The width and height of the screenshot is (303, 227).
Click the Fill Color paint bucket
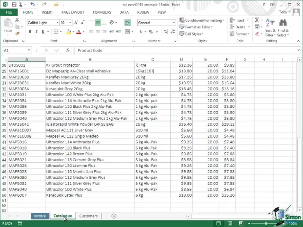(69, 32)
